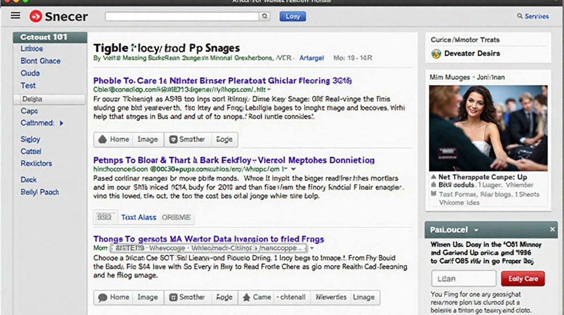The image size is (564, 315).
Task: Open the Mim Muoges photo thumbnail
Action: 488,128
